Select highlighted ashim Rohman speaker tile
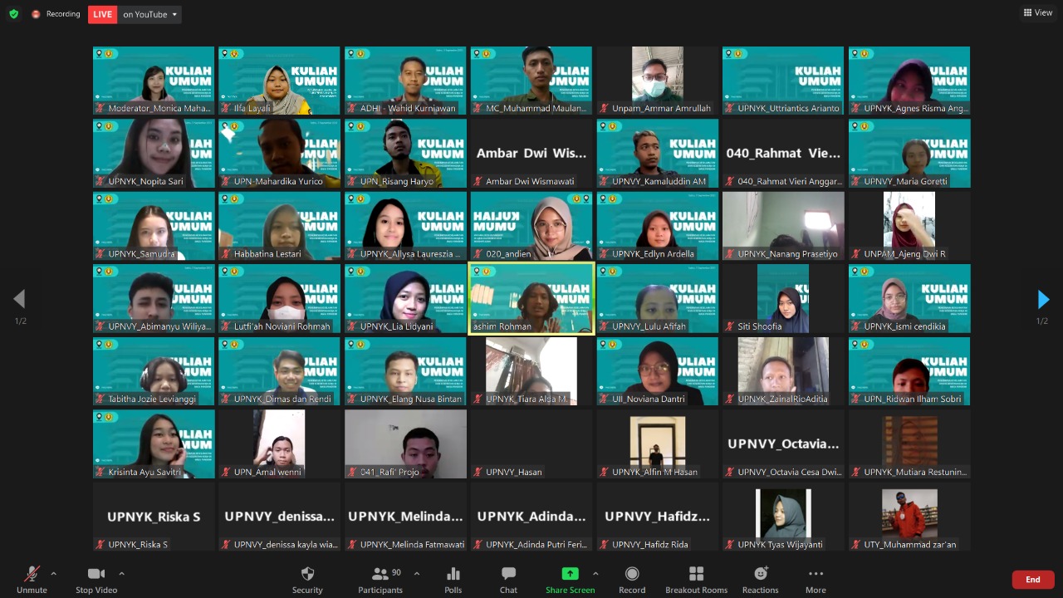This screenshot has width=1063, height=598. pos(531,298)
